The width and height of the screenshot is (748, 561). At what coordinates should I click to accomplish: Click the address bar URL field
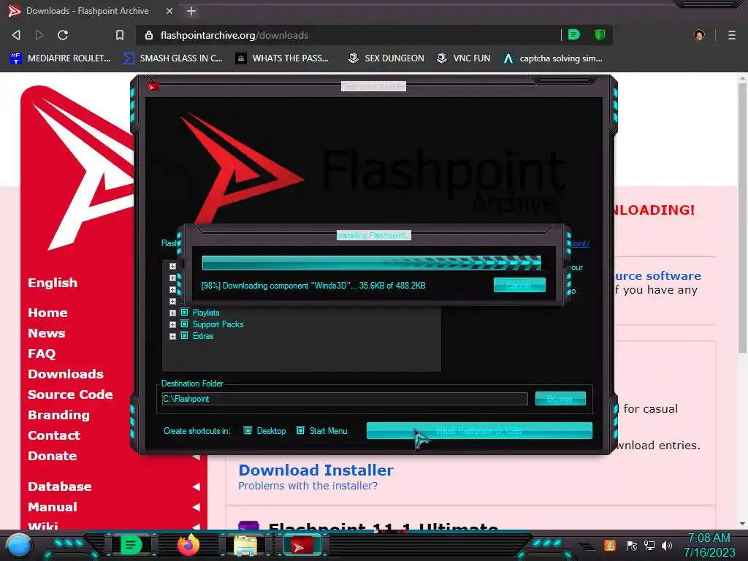coord(353,35)
